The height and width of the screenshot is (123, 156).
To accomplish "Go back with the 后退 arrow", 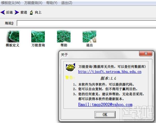I will pos(3,12).
